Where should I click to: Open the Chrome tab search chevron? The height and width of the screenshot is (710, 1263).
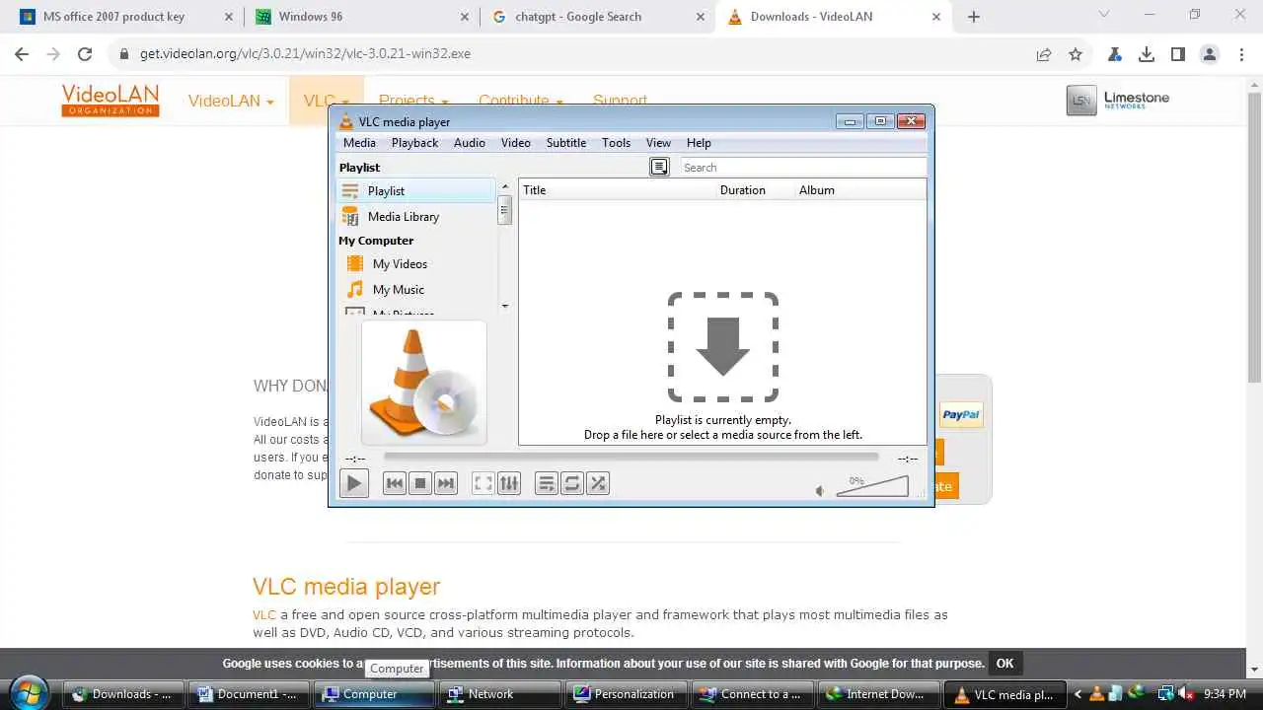click(1104, 15)
